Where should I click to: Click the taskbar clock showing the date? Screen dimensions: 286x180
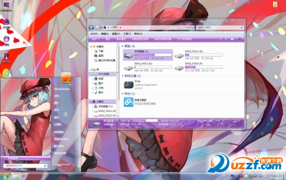tap(276, 176)
